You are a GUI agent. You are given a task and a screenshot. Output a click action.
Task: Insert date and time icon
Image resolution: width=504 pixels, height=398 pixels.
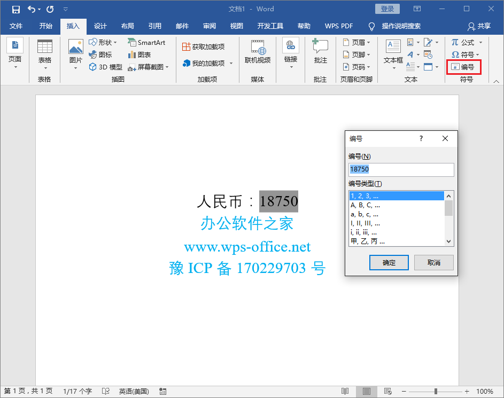(x=428, y=54)
